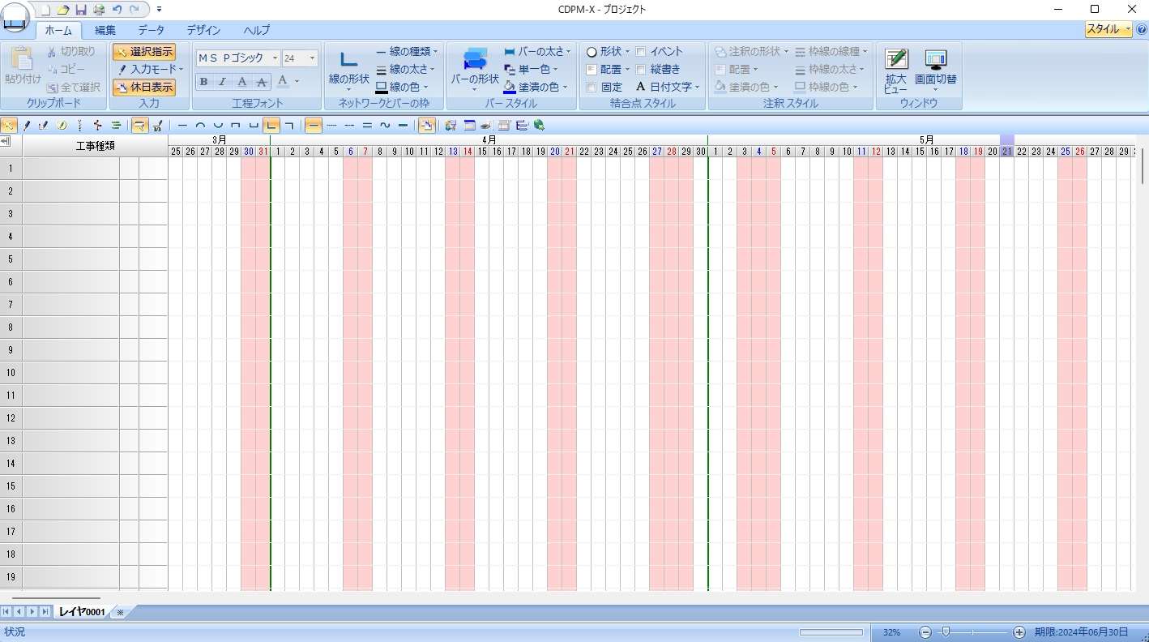This screenshot has height=642, width=1149.
Task: Open the デザイン ribbon tab
Action: click(203, 30)
